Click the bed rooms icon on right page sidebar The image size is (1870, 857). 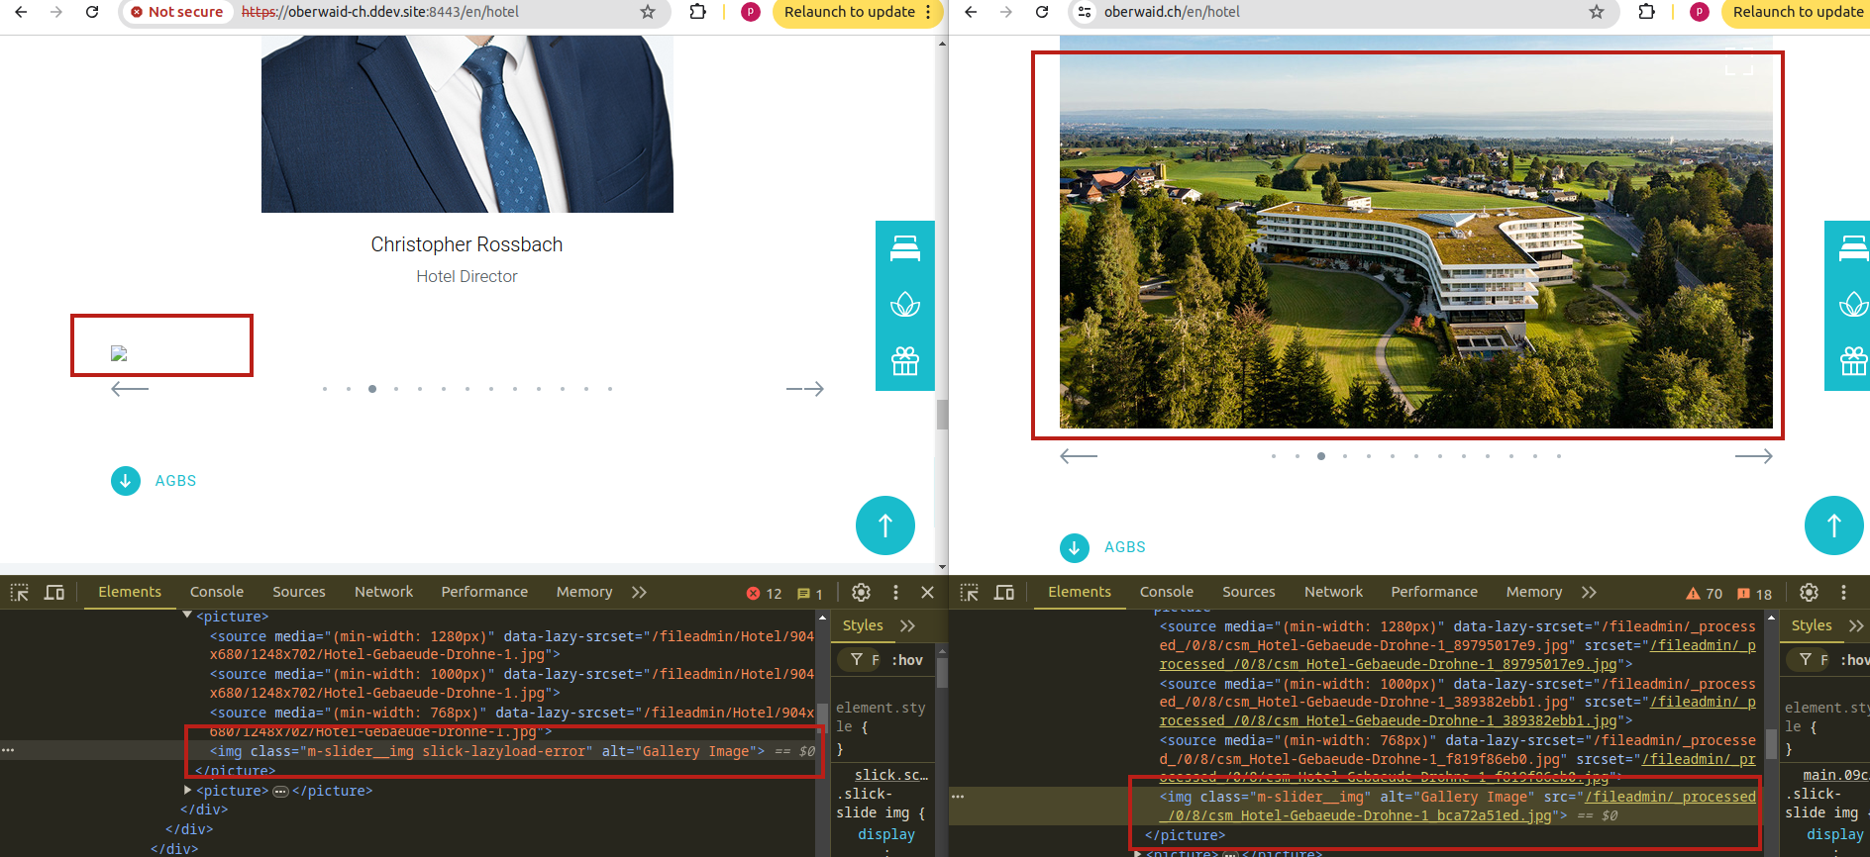point(1854,248)
